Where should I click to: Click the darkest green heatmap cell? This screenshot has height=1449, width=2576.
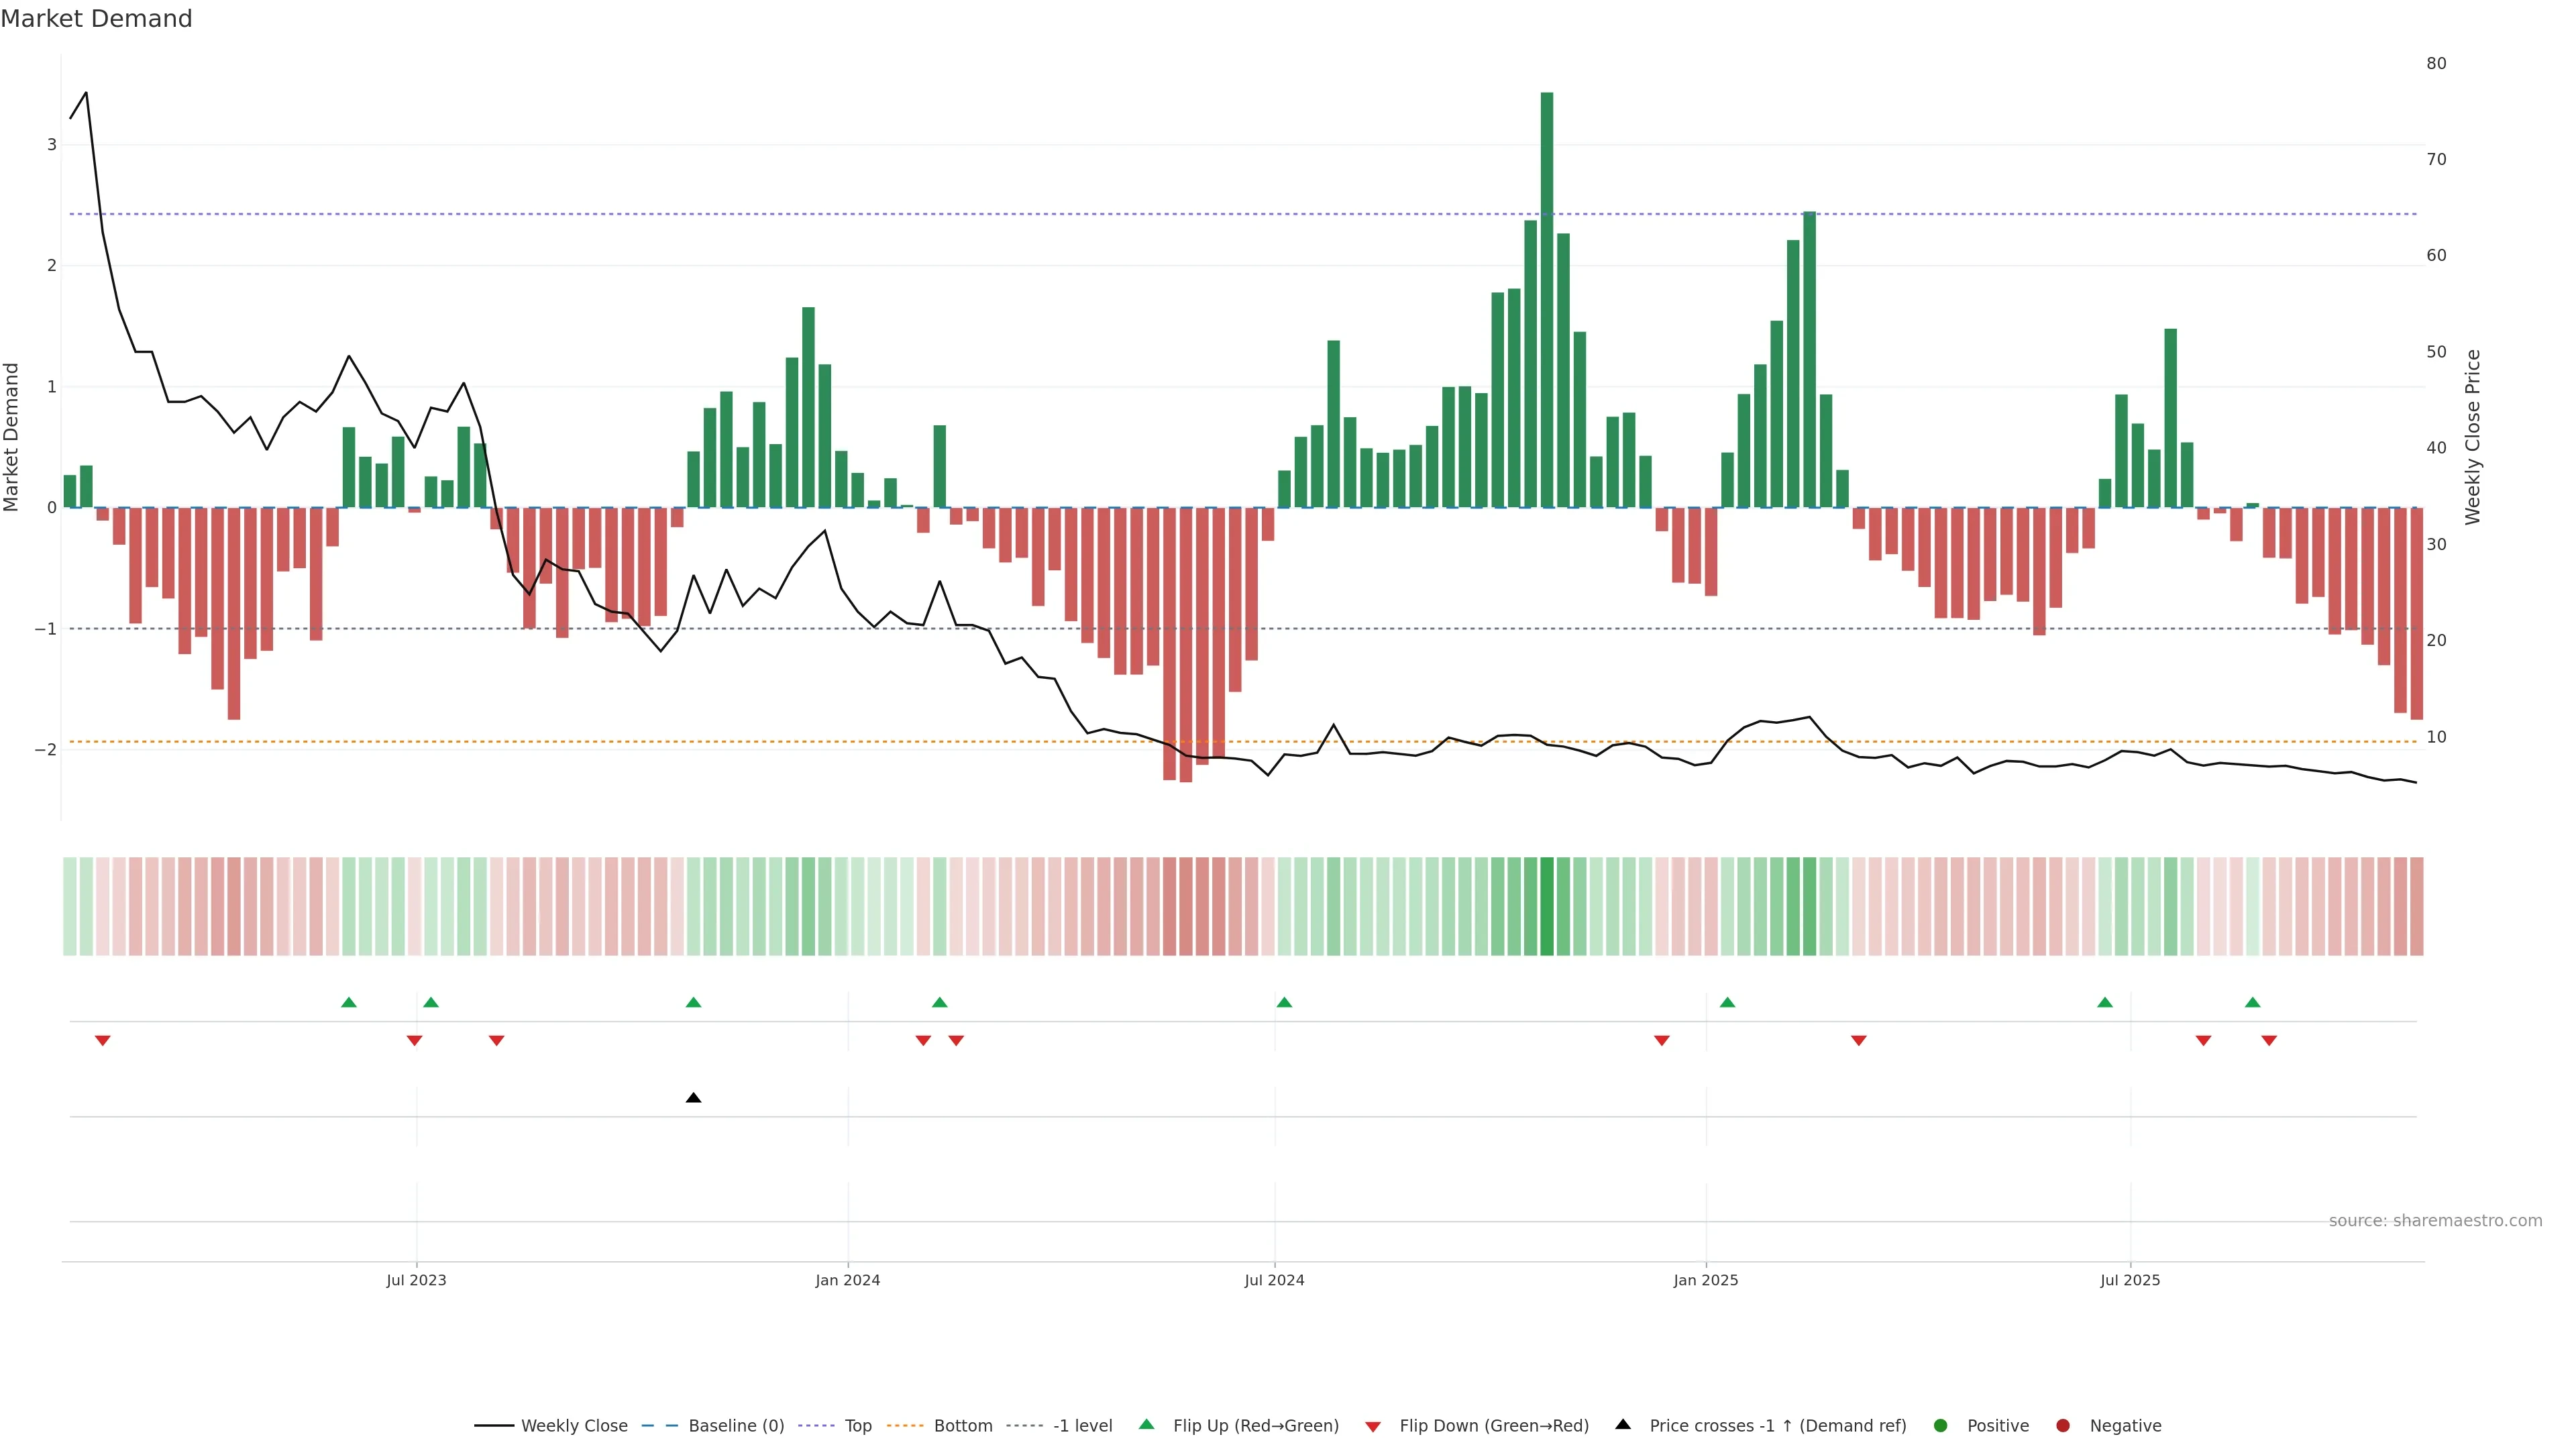(1547, 906)
